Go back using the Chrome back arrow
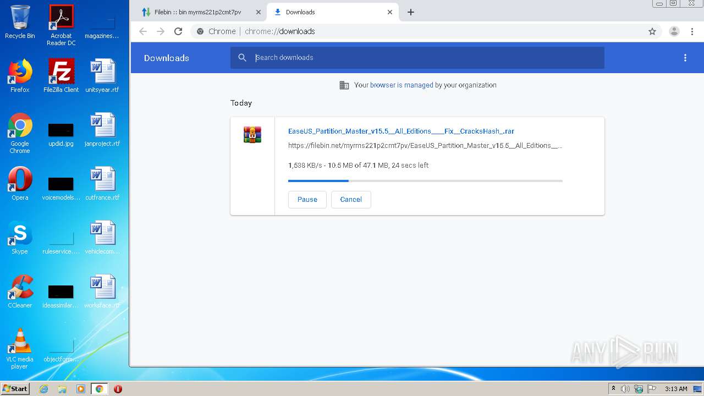Screen dimensions: 704x396 click(143, 31)
